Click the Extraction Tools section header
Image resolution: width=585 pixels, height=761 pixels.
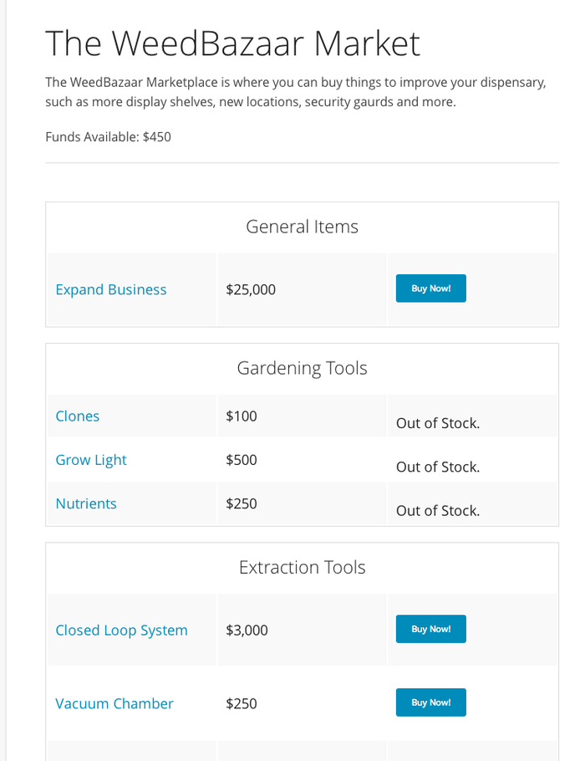click(303, 567)
